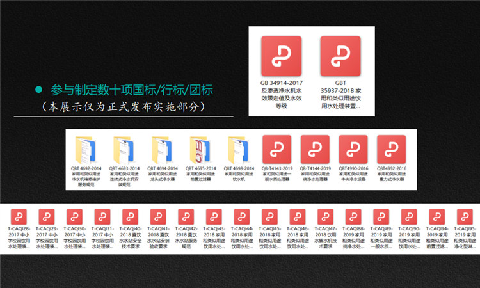Select the T-CAQI88-2019 PDF file

click(x=353, y=216)
